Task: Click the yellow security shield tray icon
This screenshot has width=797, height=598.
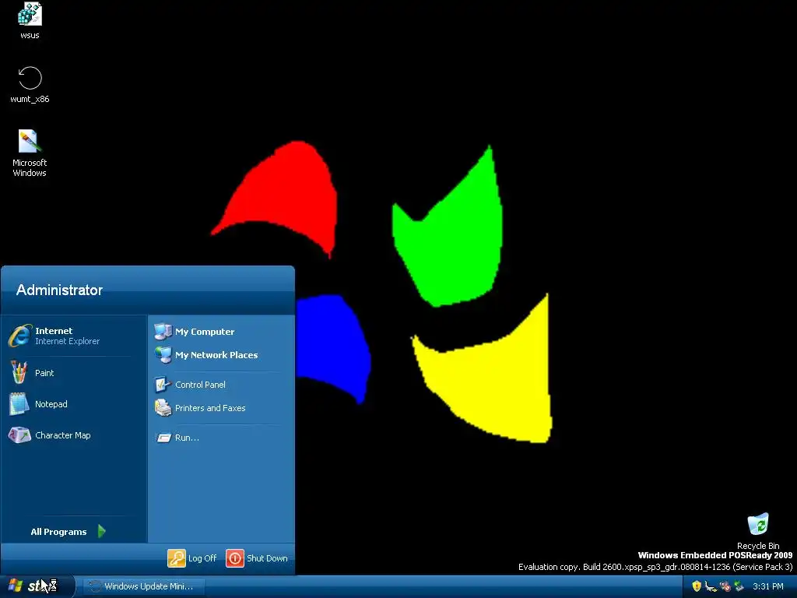Action: (x=697, y=586)
